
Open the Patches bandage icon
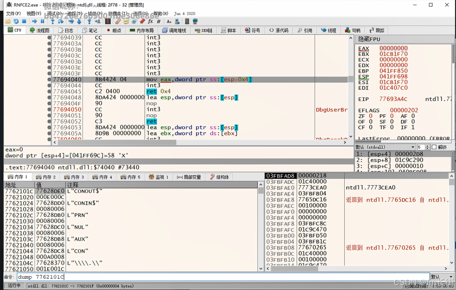[x=118, y=21]
